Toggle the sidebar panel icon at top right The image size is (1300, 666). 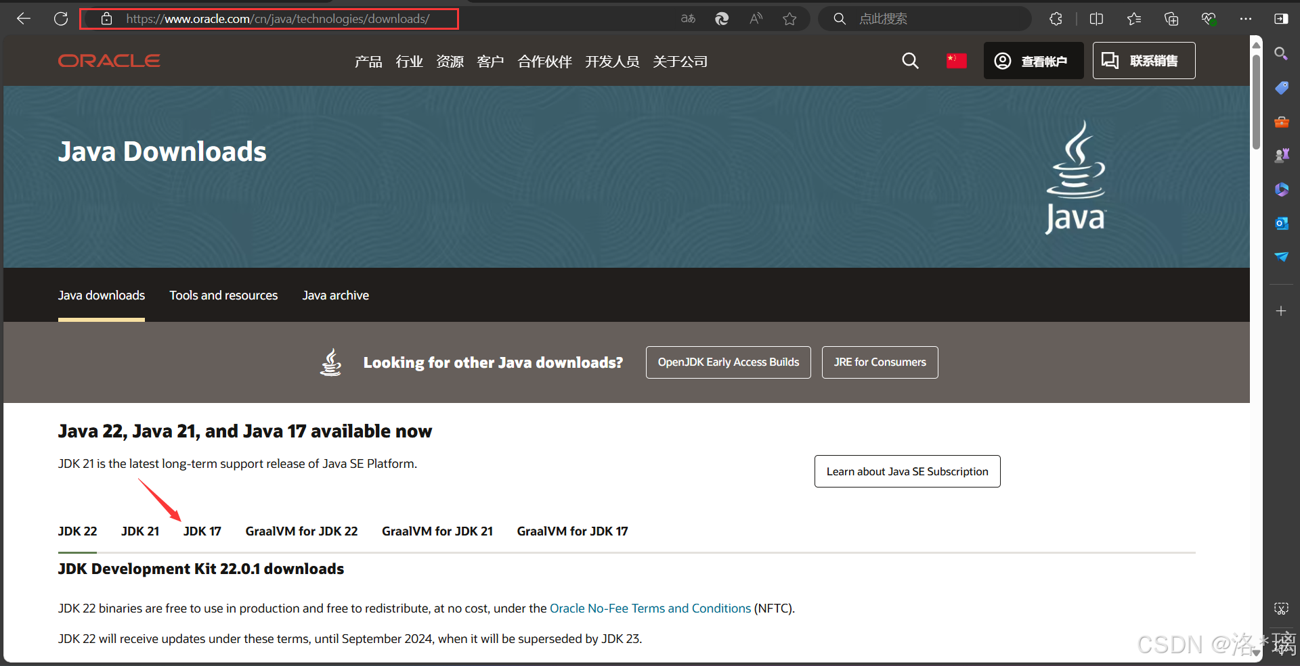(1281, 19)
